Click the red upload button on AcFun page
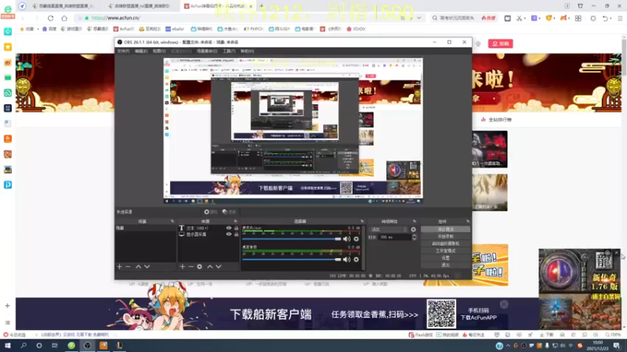Screen dimensions: 627x352 [x=500, y=44]
